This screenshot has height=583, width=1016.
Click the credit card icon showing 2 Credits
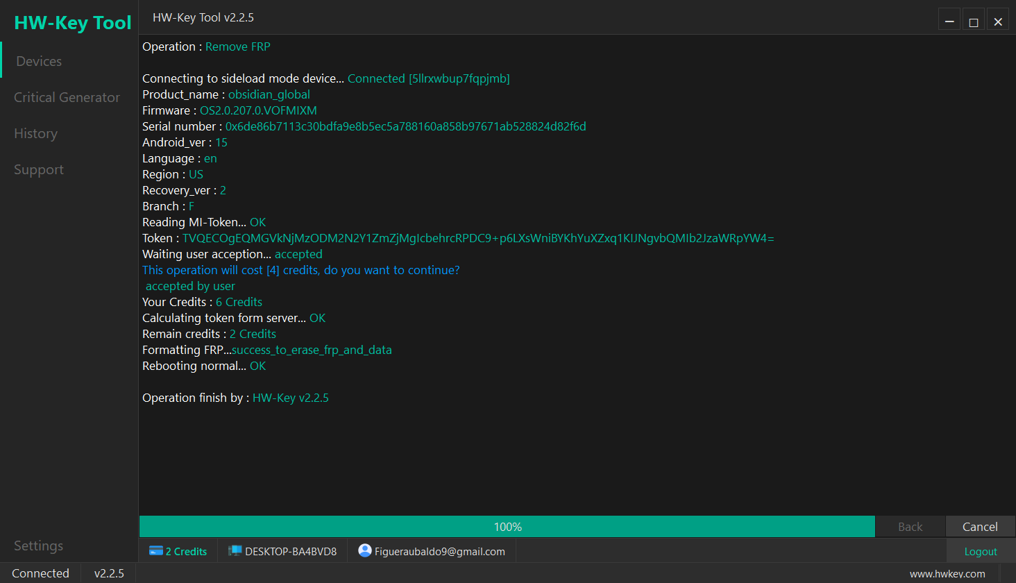coord(155,550)
